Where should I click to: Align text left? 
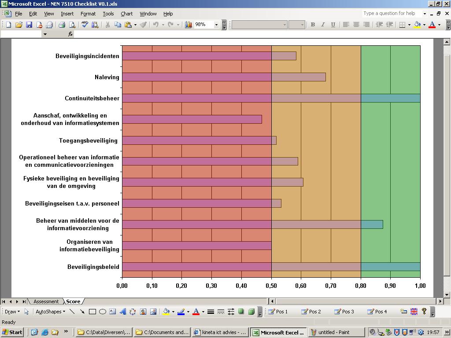346,25
